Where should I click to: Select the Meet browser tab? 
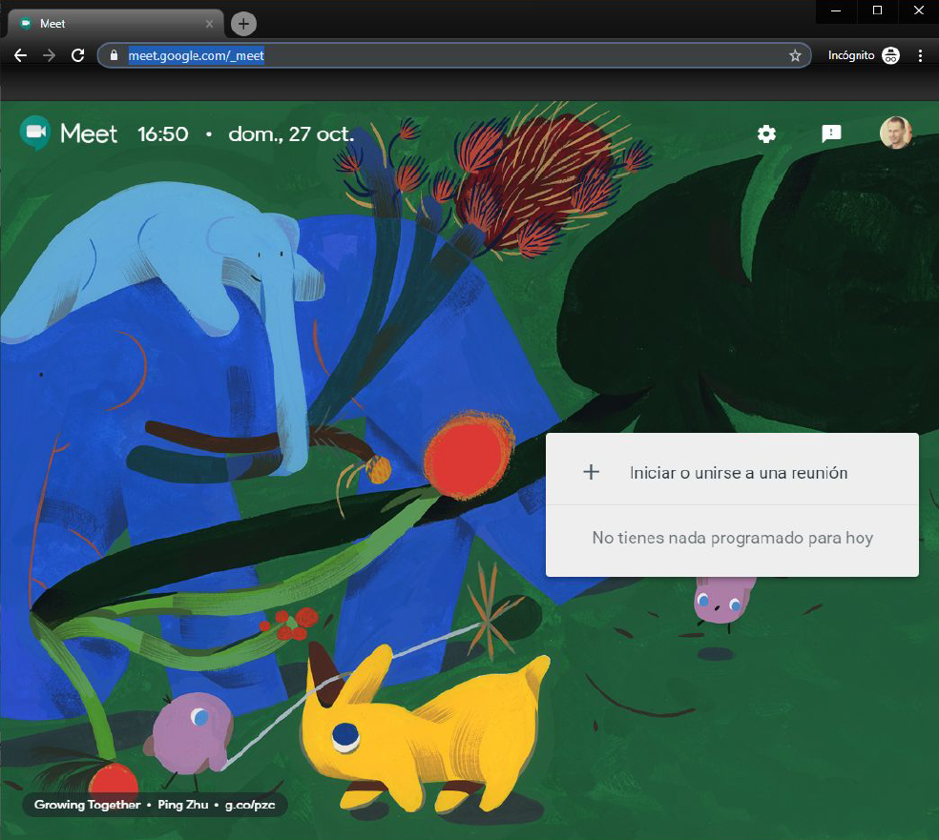[115, 24]
